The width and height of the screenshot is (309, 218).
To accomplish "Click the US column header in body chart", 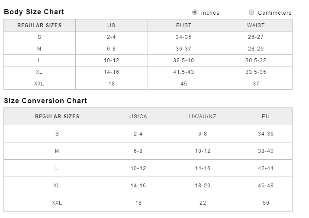I will tap(112, 25).
